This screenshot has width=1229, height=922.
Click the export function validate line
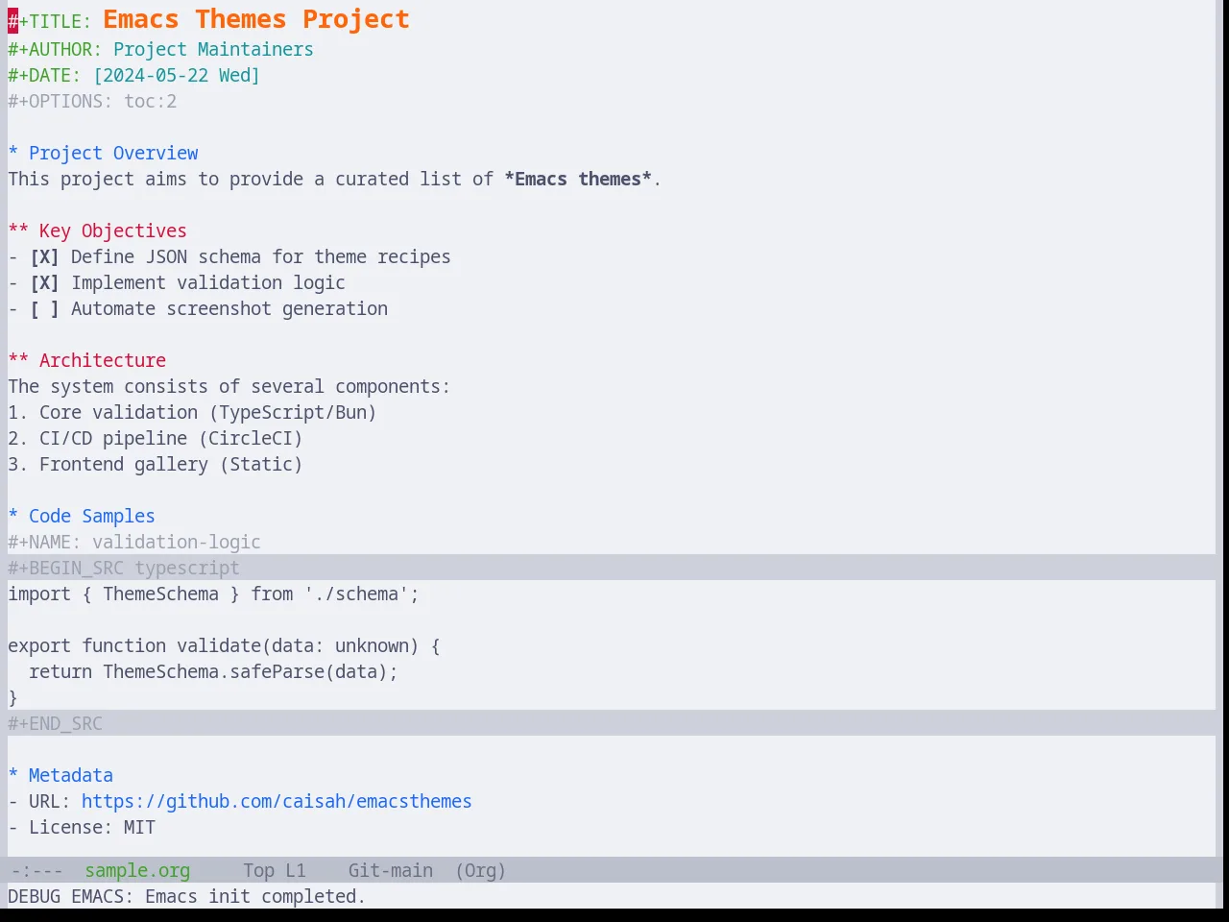tap(224, 646)
